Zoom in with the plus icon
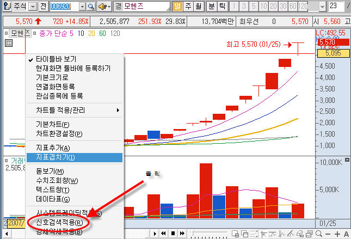Image resolution: width=351 pixels, height=239 pixels. (337, 234)
